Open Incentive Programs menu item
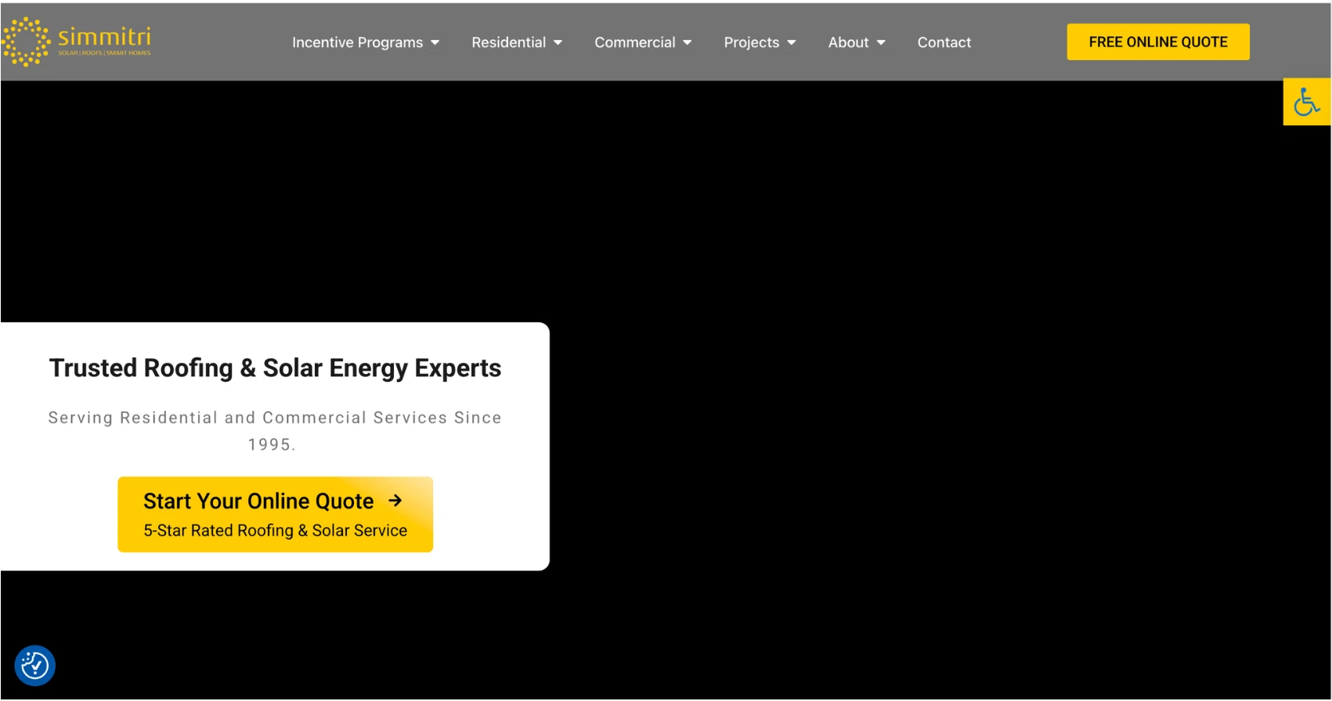Image resolution: width=1332 pixels, height=701 pixels. (x=357, y=42)
